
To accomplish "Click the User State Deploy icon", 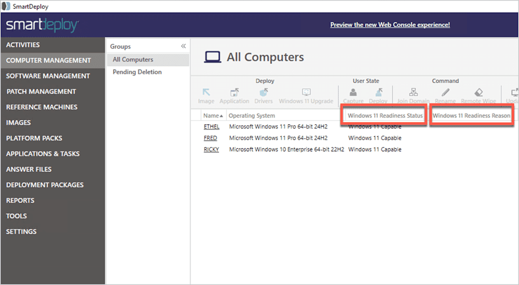I will [x=378, y=92].
